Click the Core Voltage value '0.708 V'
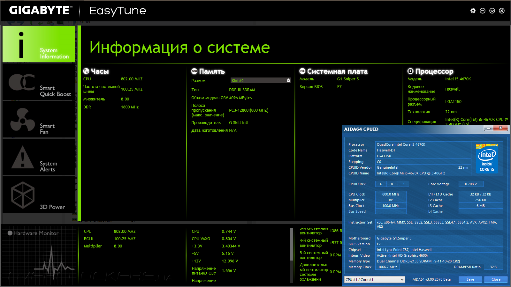The image size is (511, 287). [x=471, y=184]
